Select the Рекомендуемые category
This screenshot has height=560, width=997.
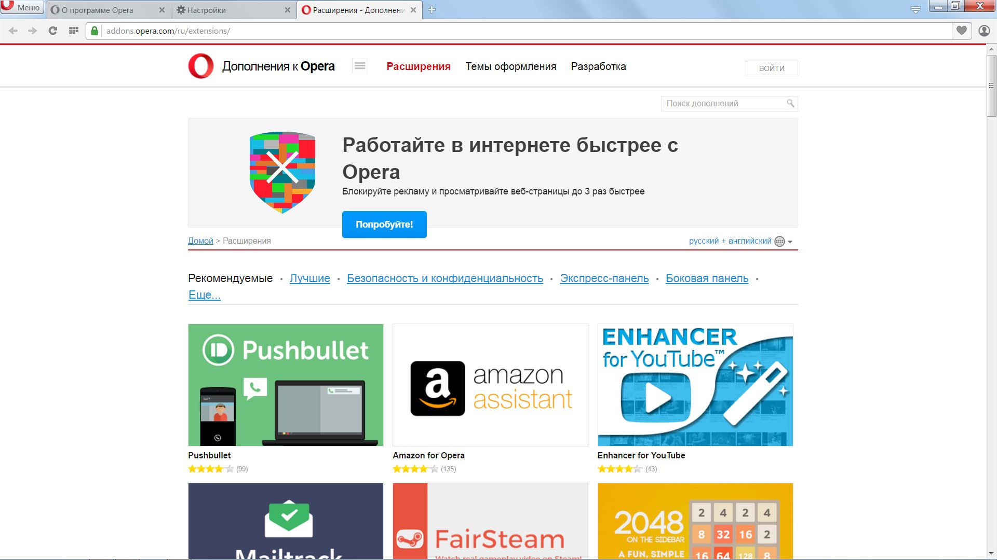click(230, 278)
